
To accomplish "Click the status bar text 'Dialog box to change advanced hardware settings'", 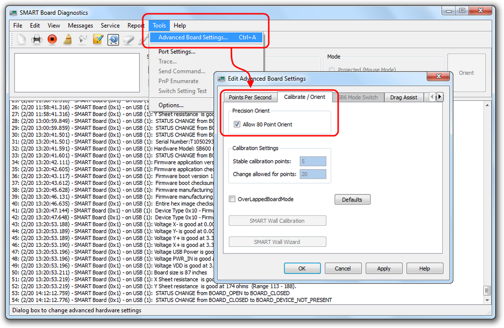I will (x=77, y=310).
